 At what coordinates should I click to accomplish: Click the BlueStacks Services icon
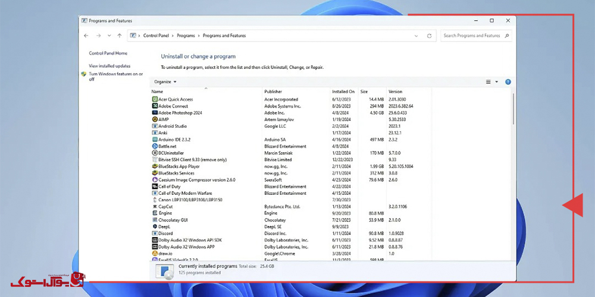pos(155,173)
